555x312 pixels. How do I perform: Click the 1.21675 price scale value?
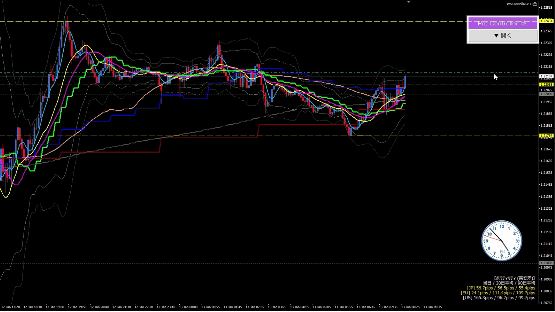point(546,149)
